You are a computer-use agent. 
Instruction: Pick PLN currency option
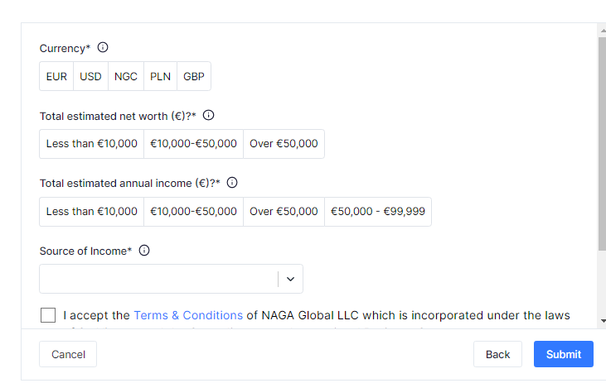point(161,76)
